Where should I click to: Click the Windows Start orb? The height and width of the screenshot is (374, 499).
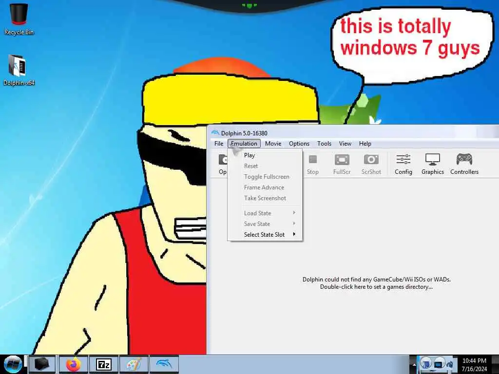coord(12,364)
